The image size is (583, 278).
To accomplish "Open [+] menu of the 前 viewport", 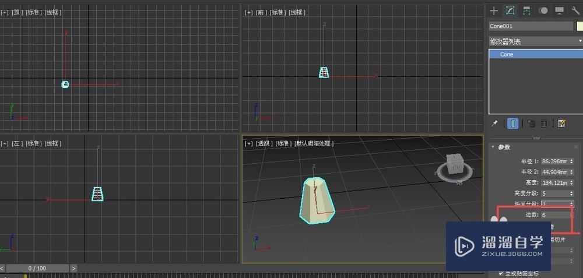I will [249, 12].
